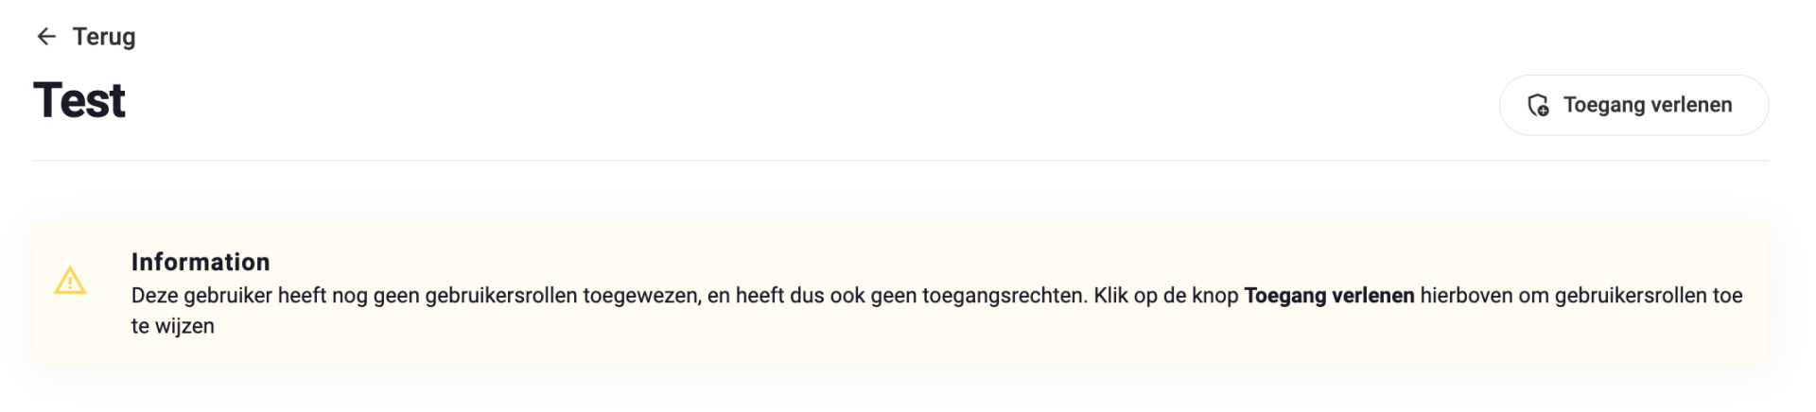
Task: Click the word "hierboven" in the banner
Action: [x=1466, y=296]
